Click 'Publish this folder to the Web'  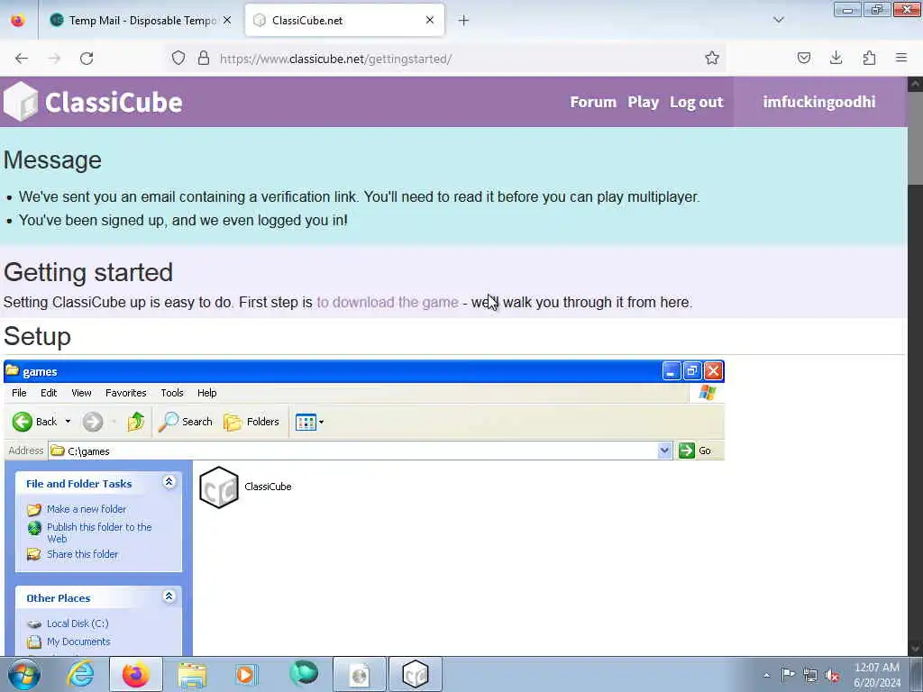[x=99, y=533]
